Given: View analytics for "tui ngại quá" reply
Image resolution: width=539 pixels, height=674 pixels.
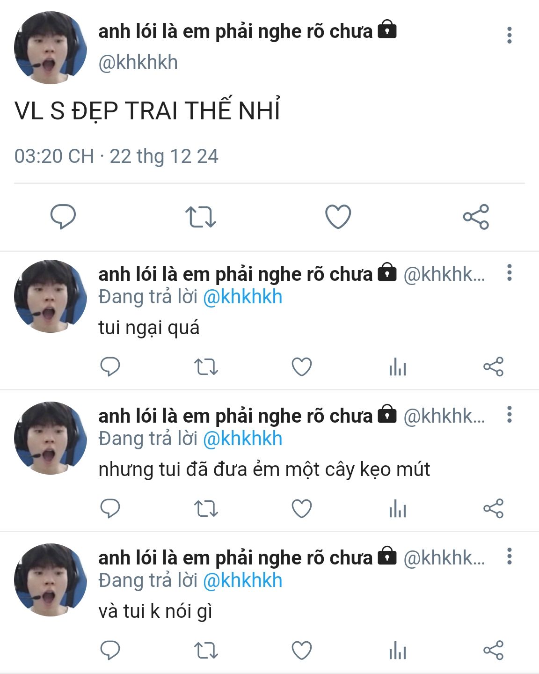Looking at the screenshot, I should 398,366.
